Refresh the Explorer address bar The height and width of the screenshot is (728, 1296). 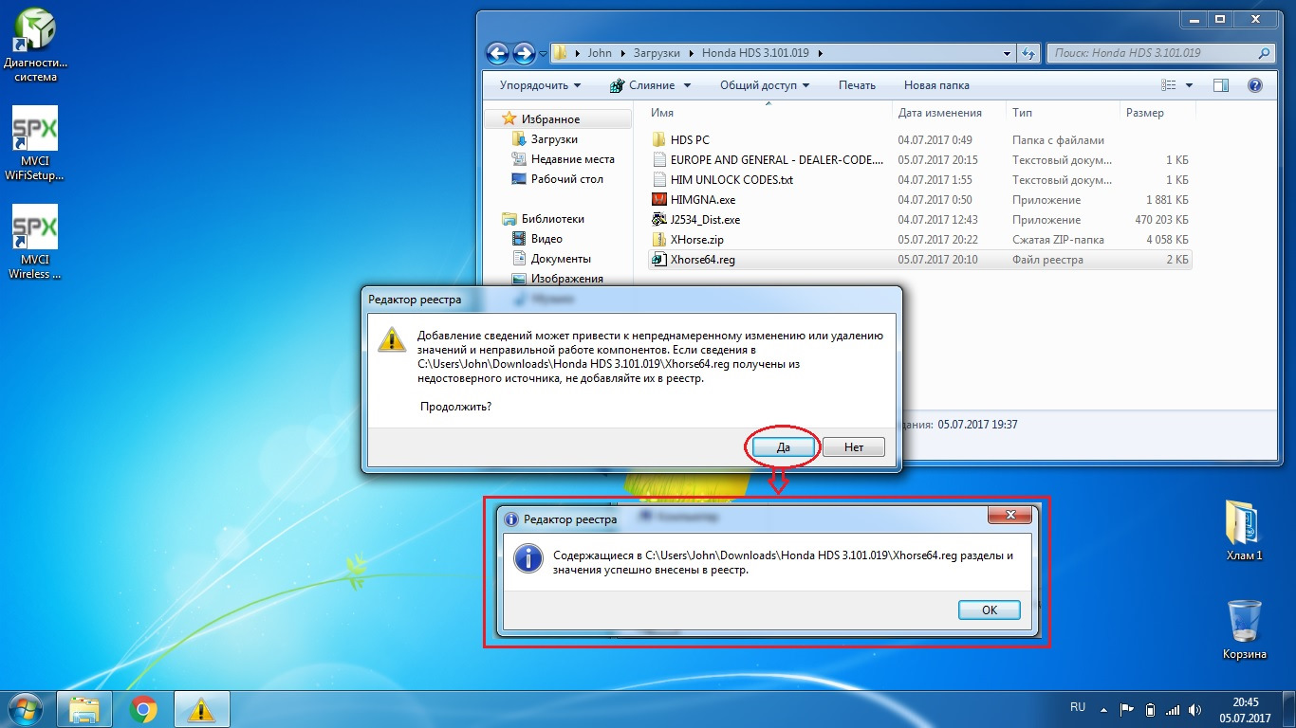[x=1028, y=53]
